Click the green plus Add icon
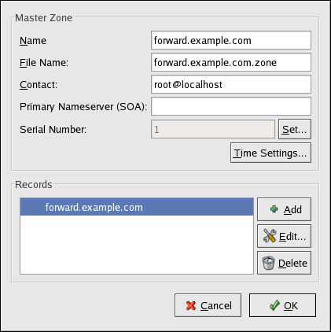The image size is (331, 332). coord(274,209)
